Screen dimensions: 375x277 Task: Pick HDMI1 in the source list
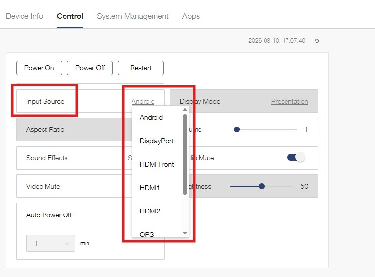[x=150, y=188]
